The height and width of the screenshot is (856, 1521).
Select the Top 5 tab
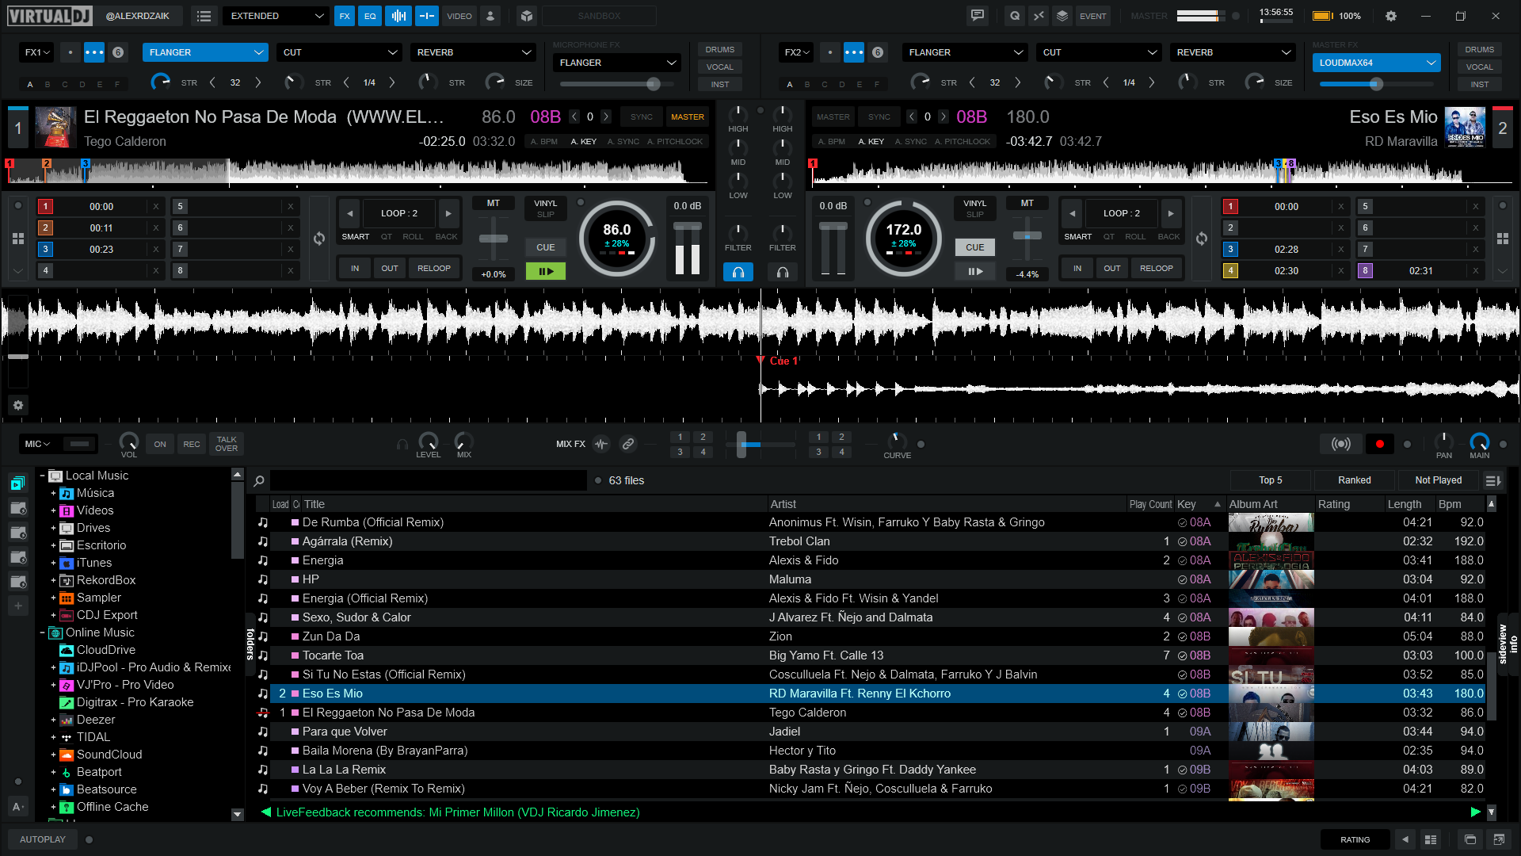coord(1270,480)
